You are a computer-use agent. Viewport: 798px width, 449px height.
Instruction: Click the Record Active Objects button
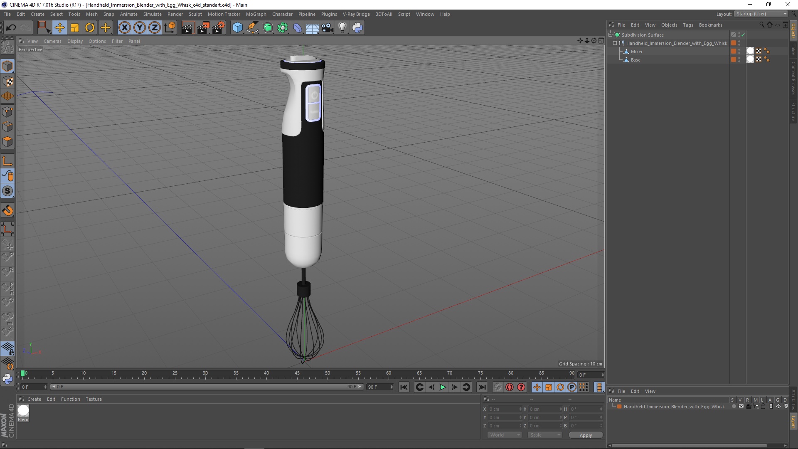498,387
